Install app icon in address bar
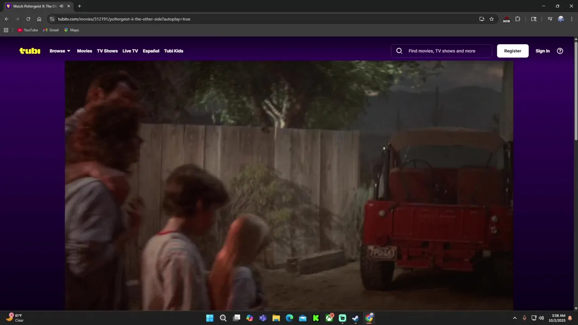This screenshot has height=325, width=578. [482, 19]
